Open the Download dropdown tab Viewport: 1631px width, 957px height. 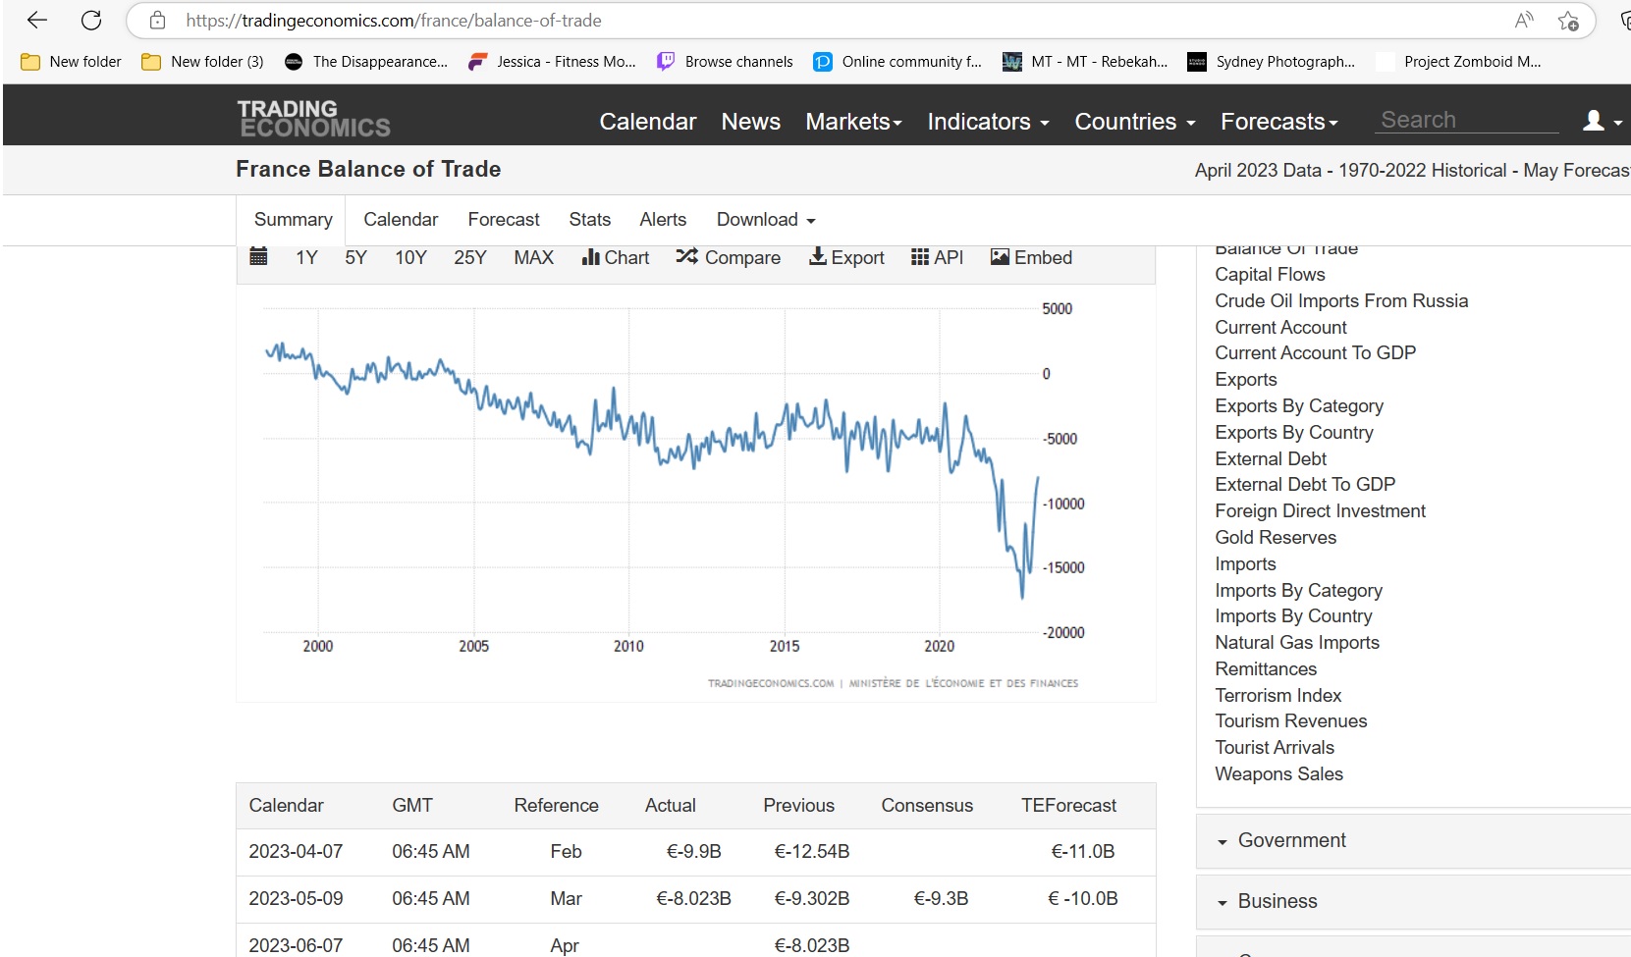point(766,219)
